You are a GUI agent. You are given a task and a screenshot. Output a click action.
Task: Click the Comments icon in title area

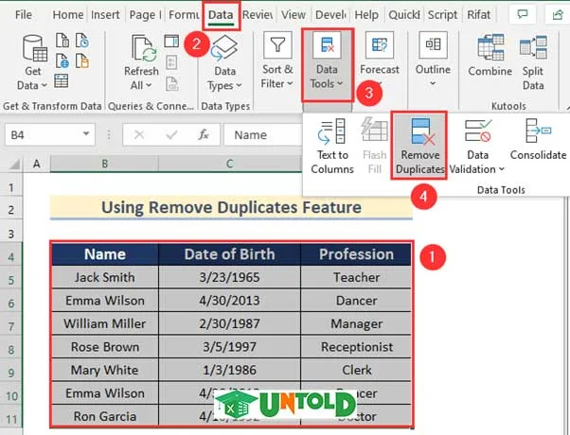point(523,14)
